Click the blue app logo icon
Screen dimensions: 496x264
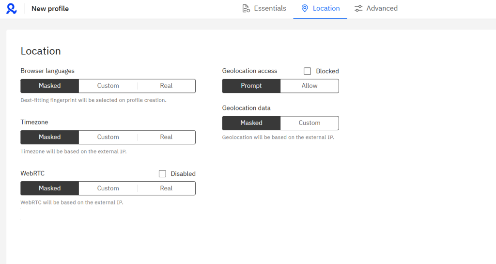point(12,9)
